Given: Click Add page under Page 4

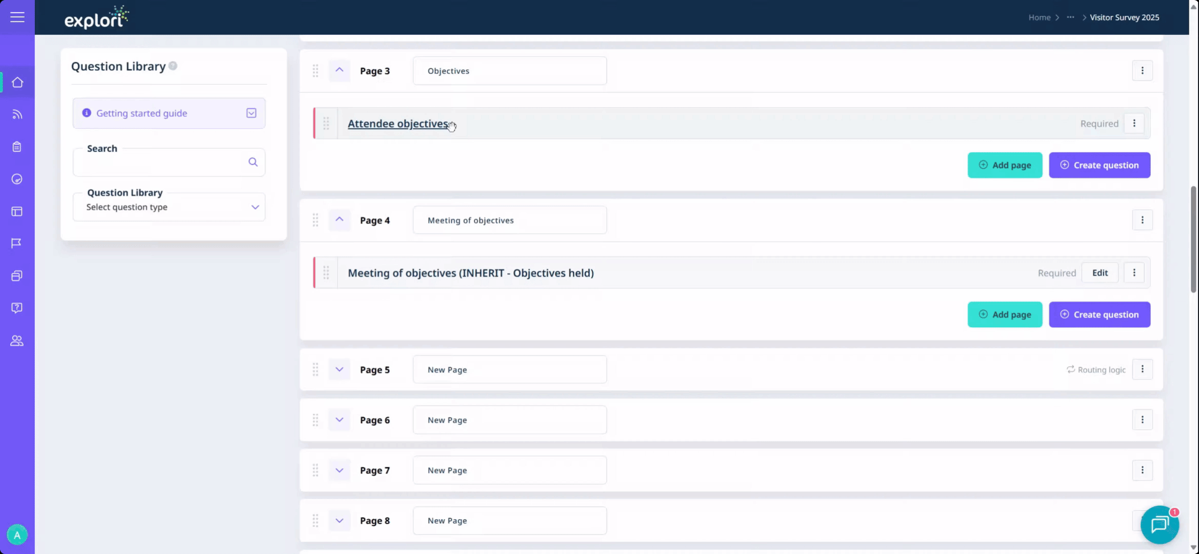Looking at the screenshot, I should point(1005,314).
